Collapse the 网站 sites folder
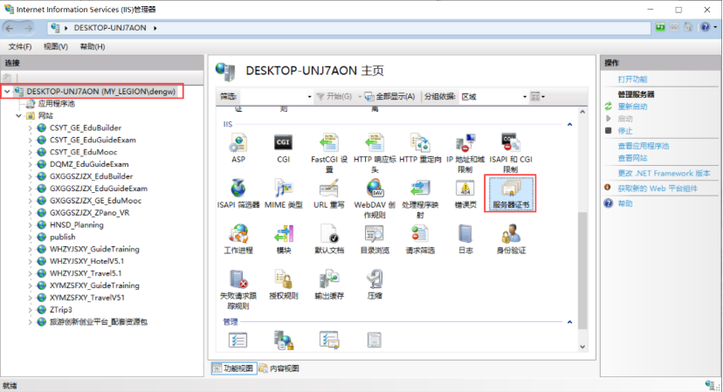 click(19, 116)
